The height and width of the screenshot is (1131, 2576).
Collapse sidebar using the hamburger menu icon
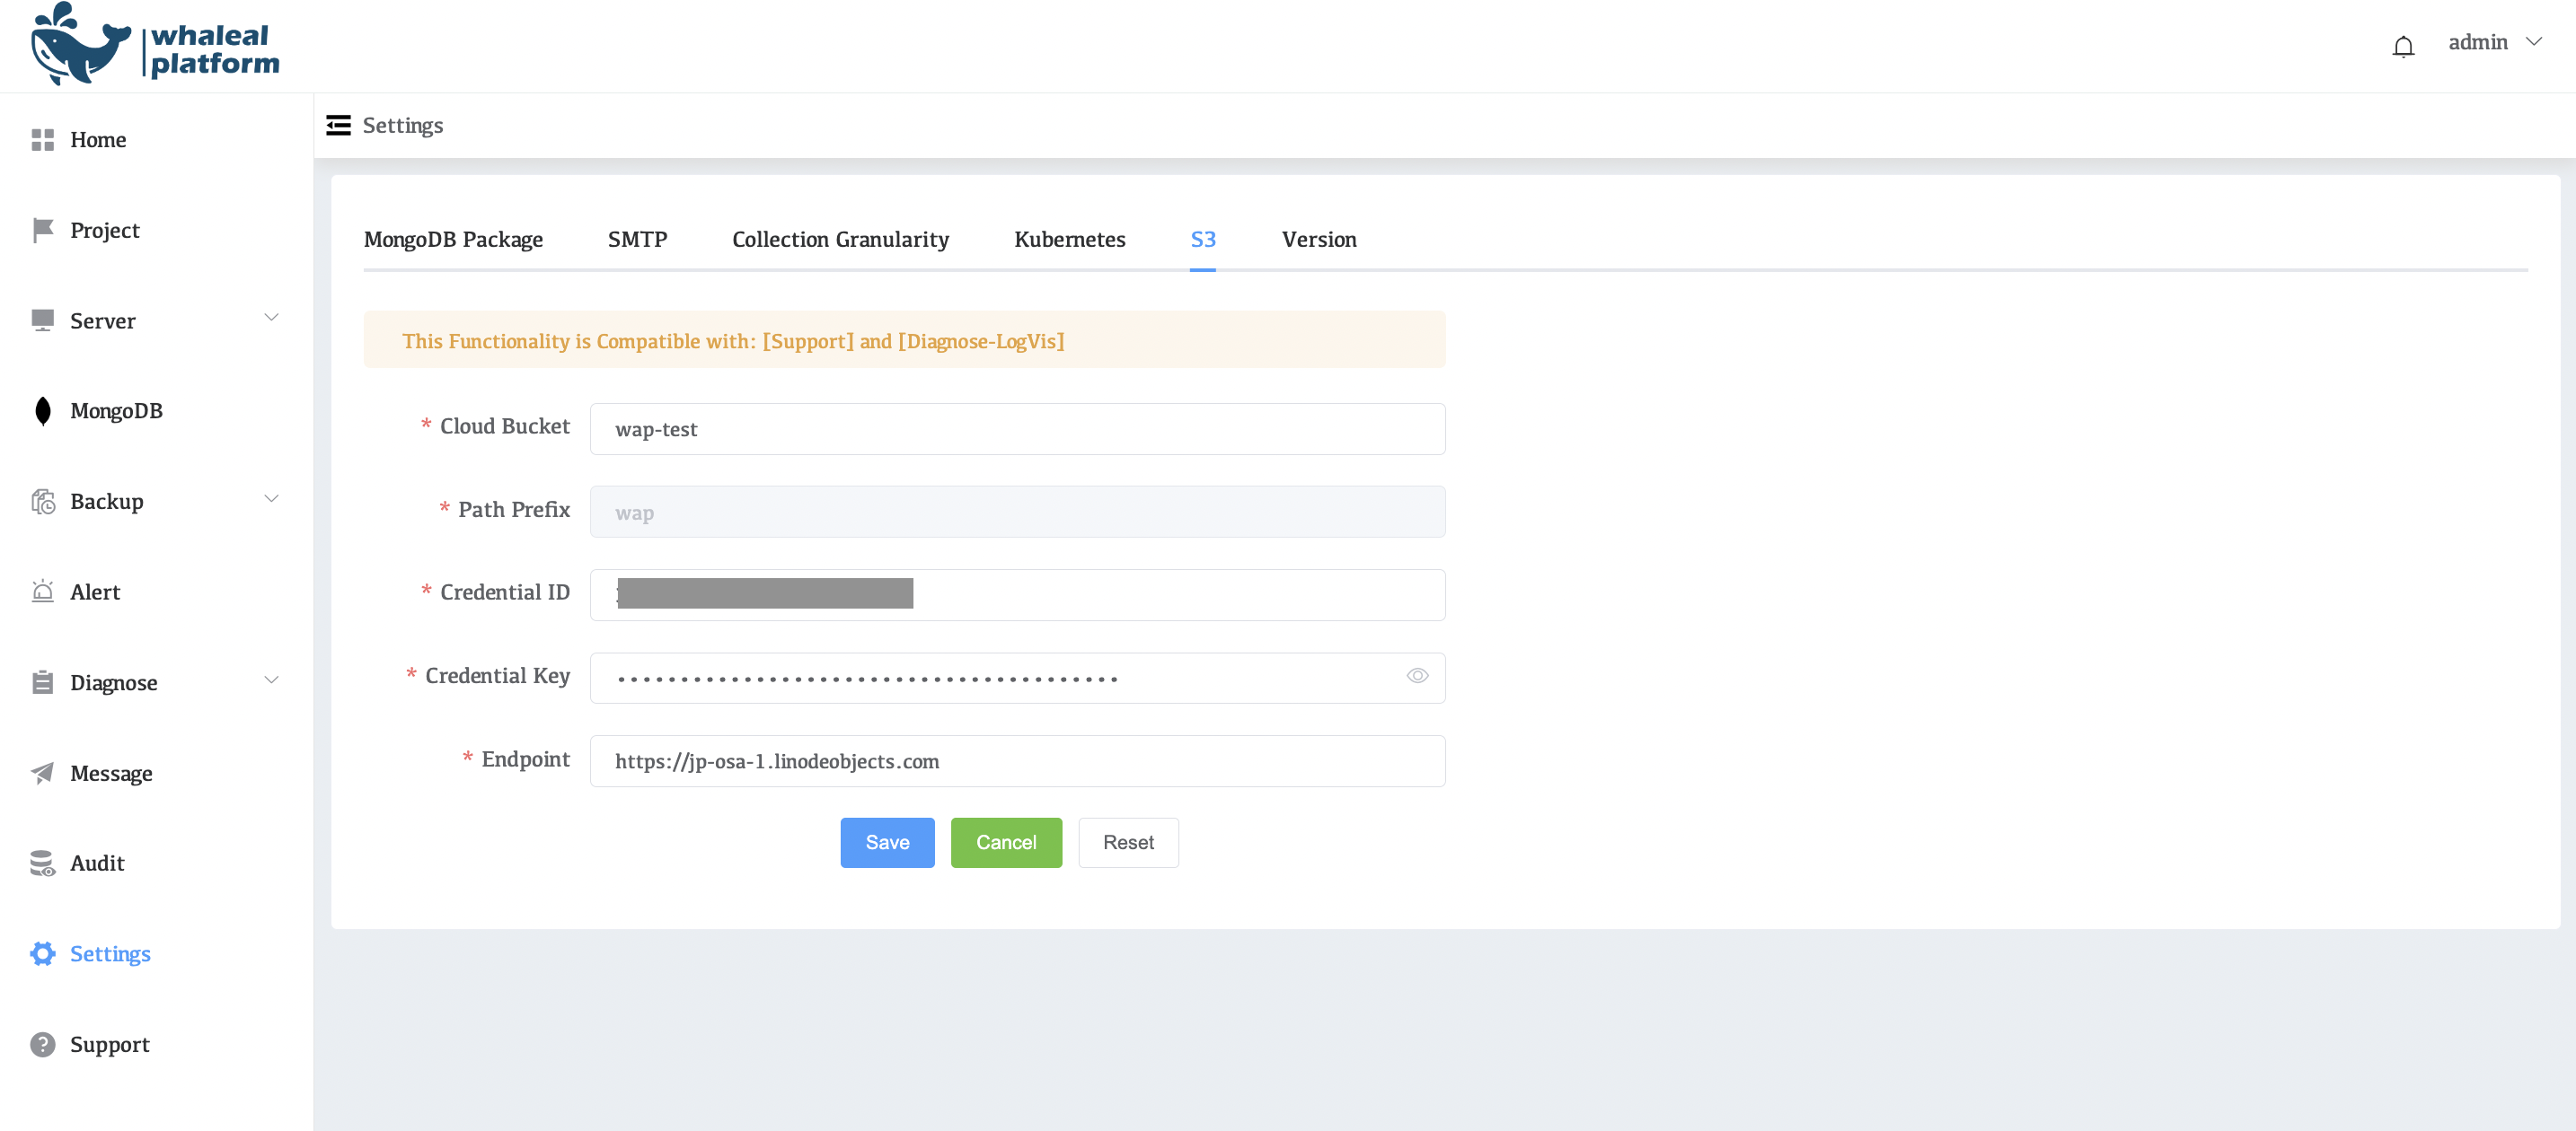tap(339, 125)
